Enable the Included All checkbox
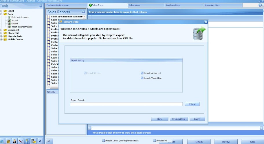The image size is (264, 144). (154, 141)
